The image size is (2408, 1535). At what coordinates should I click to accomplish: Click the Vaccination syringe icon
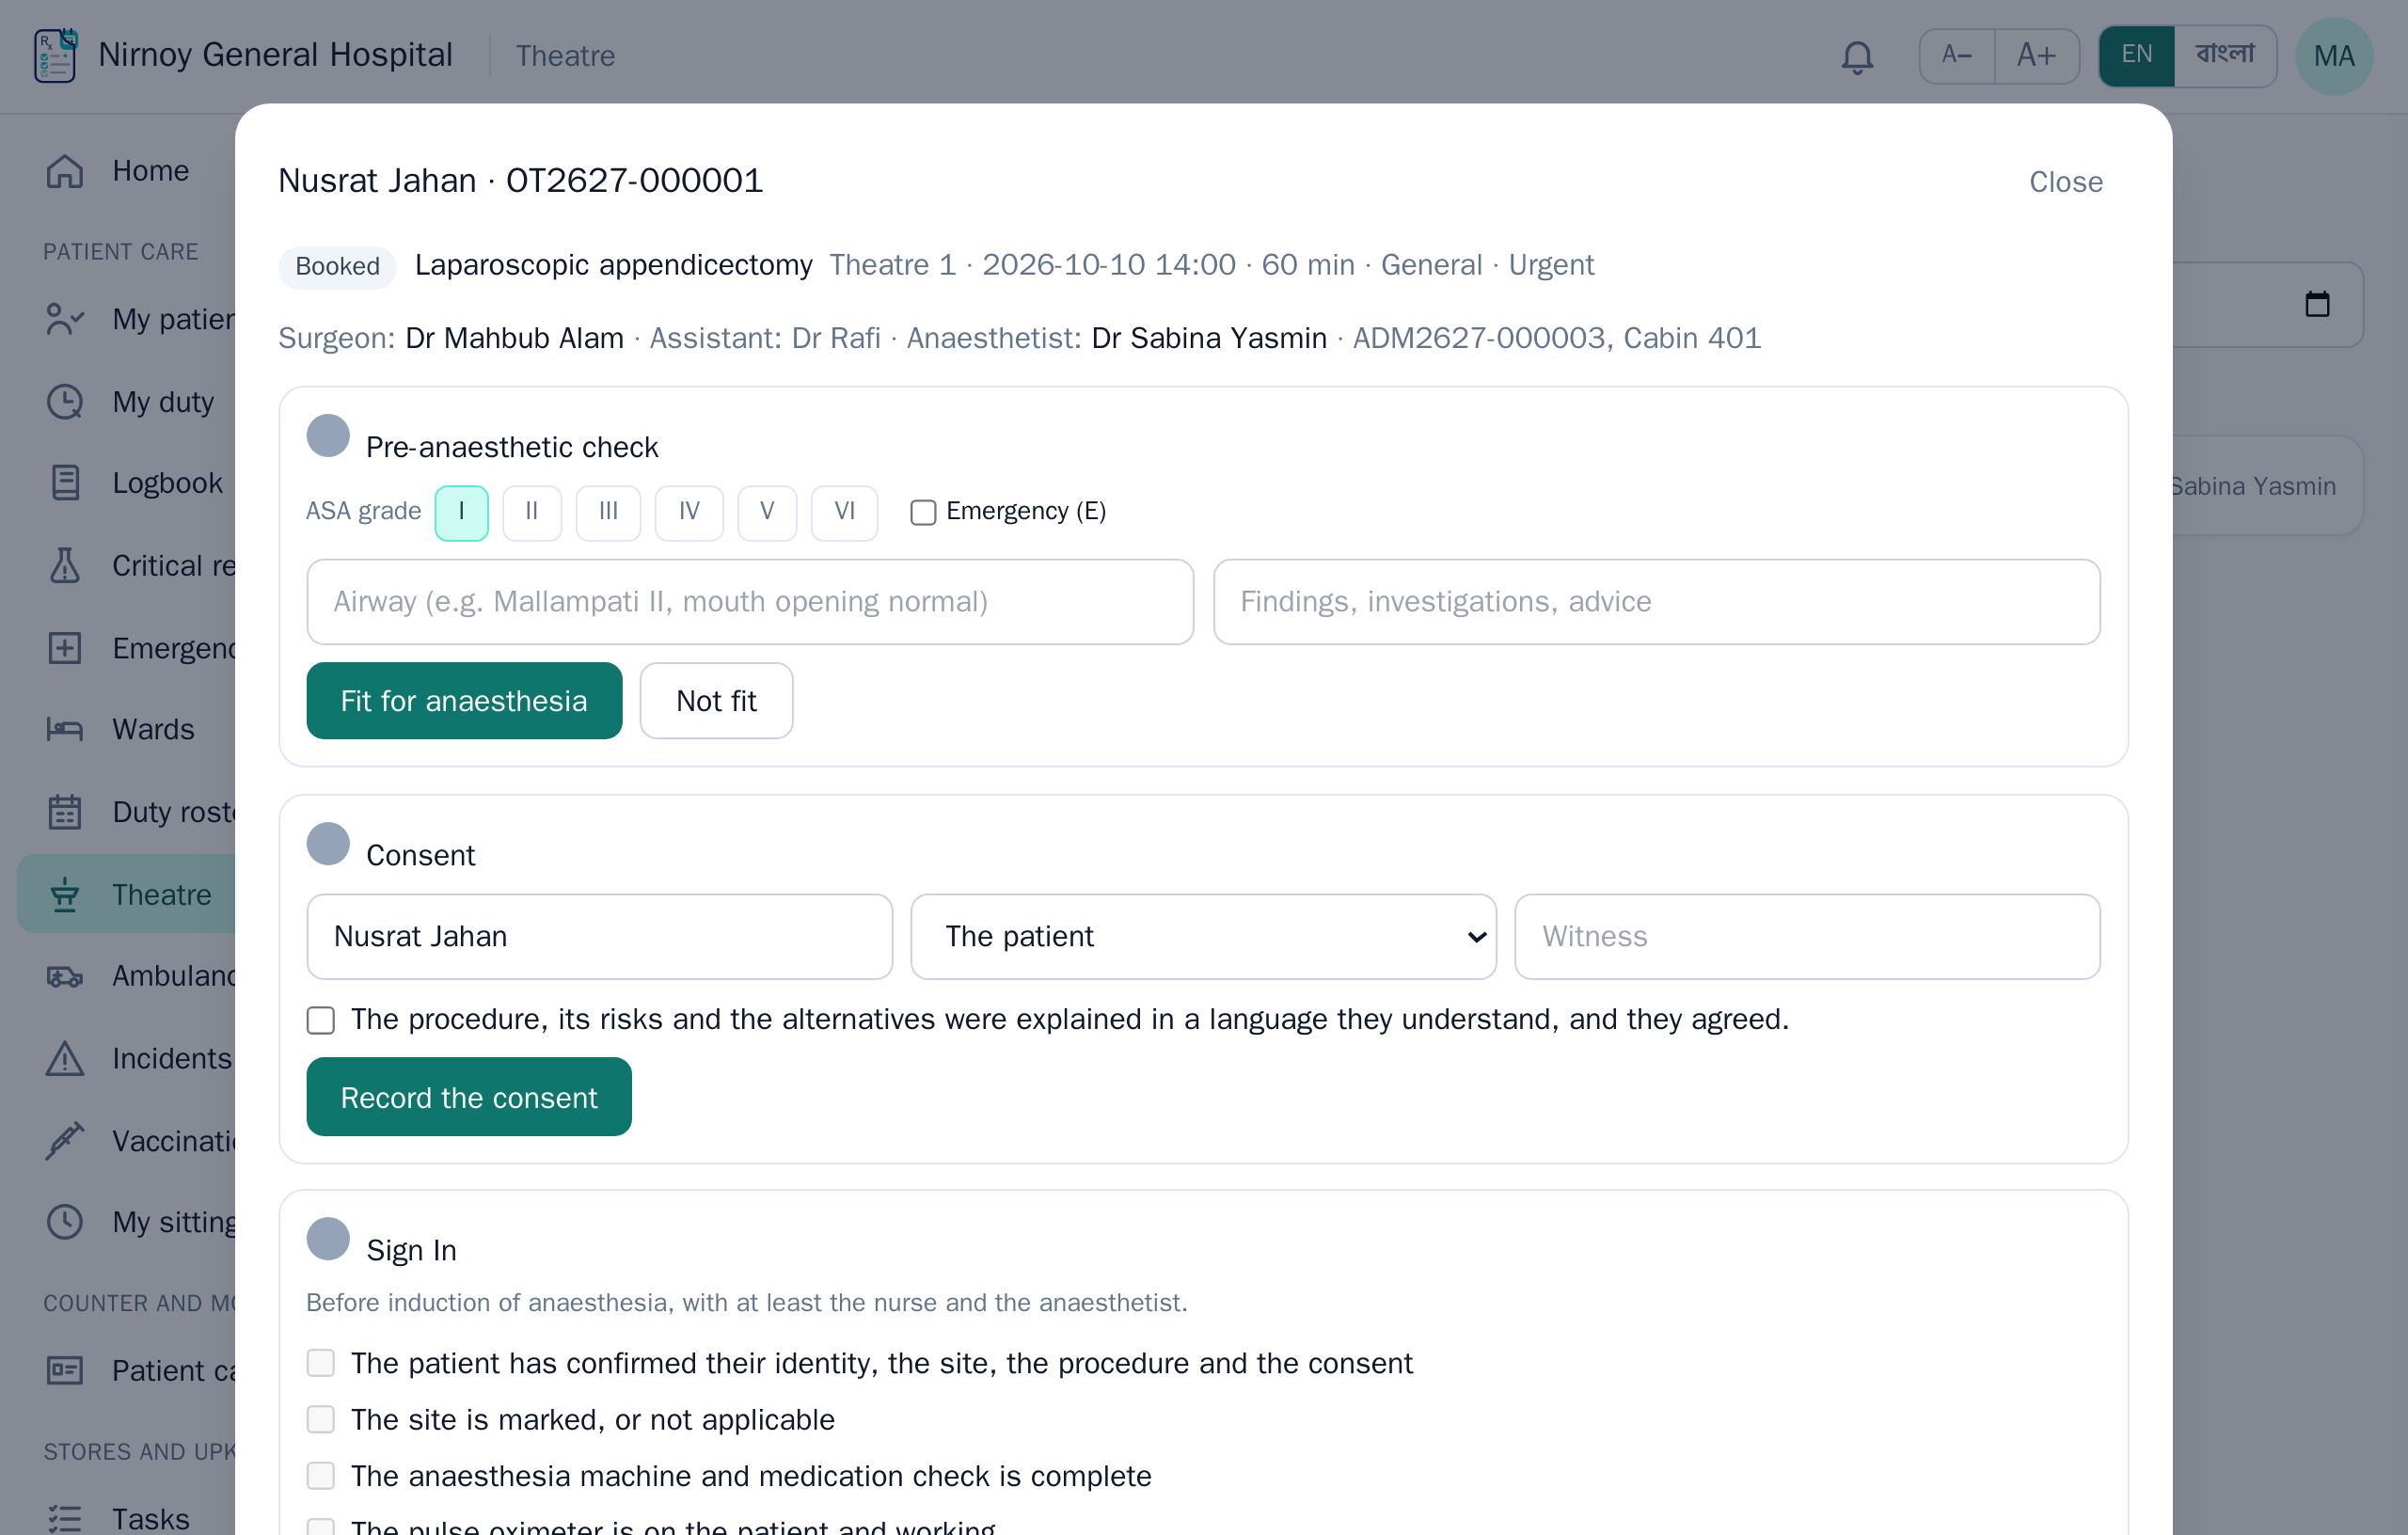click(65, 1141)
